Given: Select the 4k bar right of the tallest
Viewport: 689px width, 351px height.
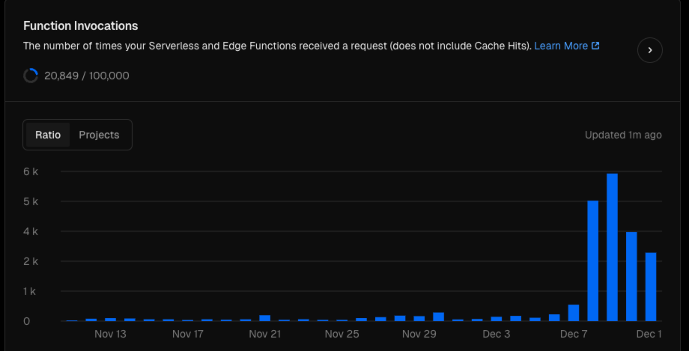Looking at the screenshot, I should click(x=631, y=276).
